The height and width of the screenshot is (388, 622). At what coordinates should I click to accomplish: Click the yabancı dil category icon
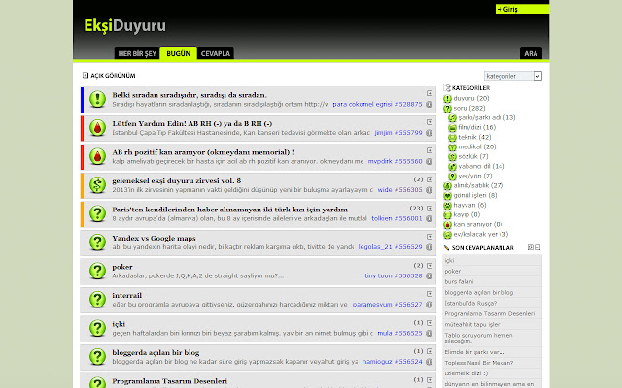point(452,166)
